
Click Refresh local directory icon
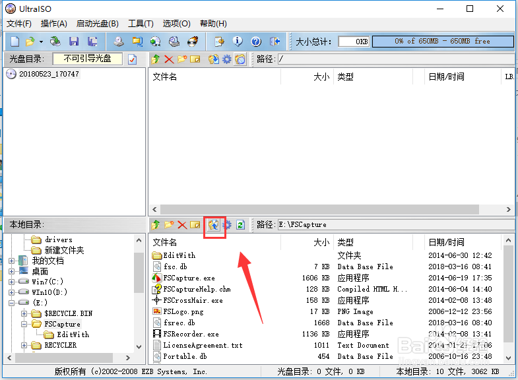coord(240,225)
